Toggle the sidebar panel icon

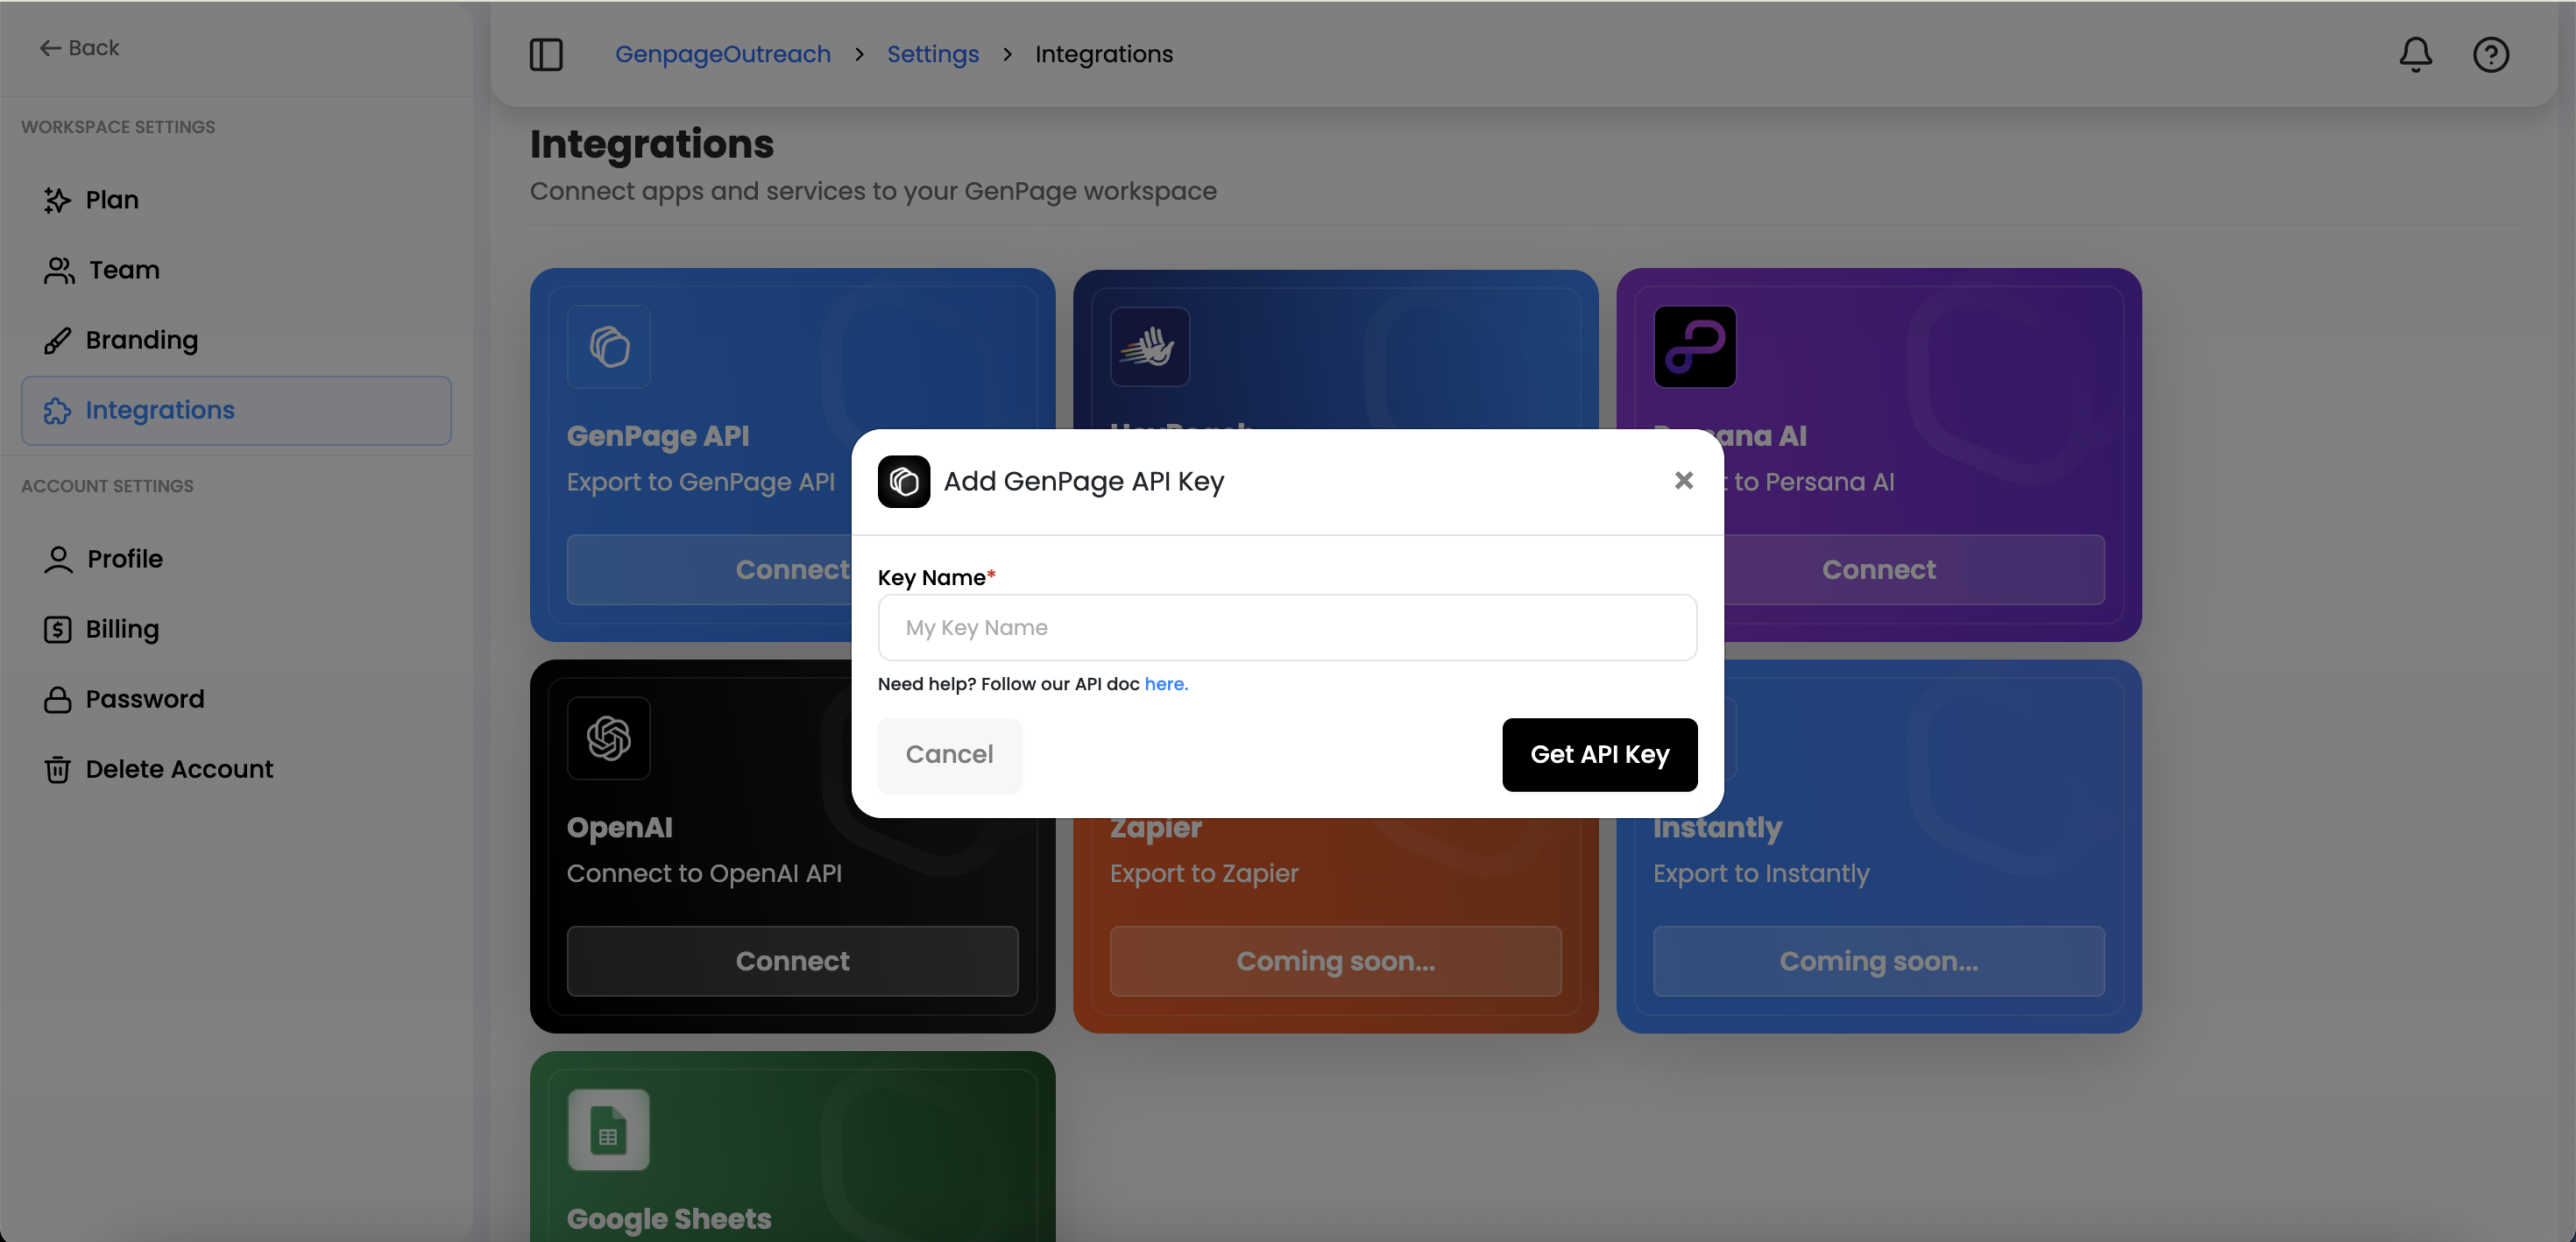pos(546,54)
